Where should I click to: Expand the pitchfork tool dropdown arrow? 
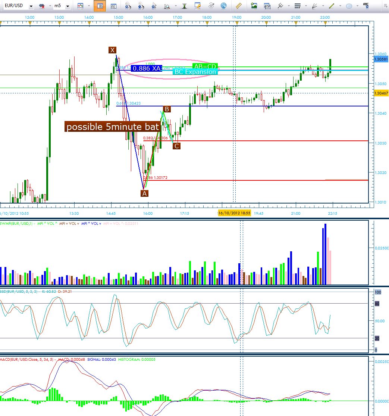pyautogui.click(x=289, y=6)
